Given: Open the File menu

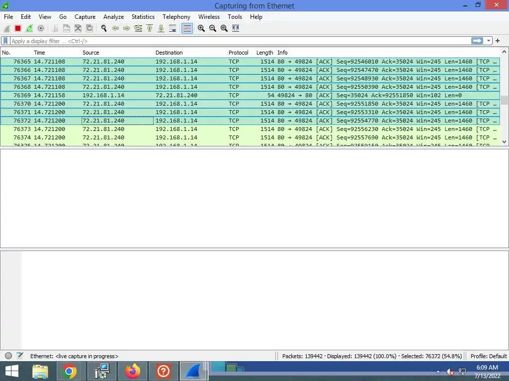Looking at the screenshot, I should coord(8,17).
